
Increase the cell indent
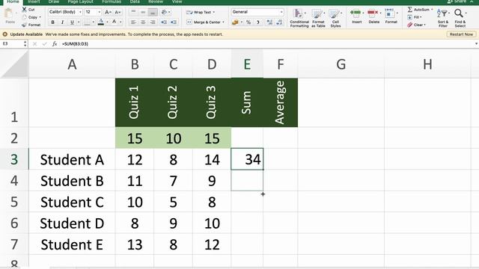[174, 22]
